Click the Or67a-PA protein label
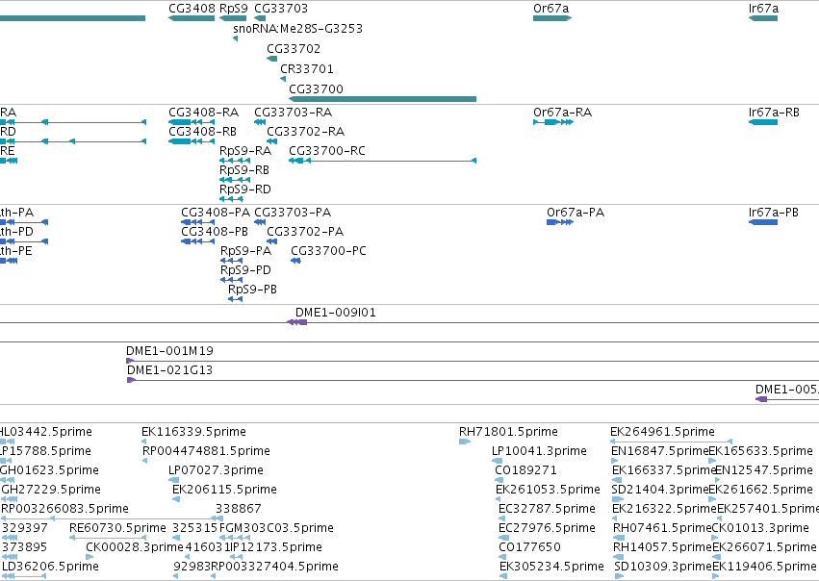Viewport: 819px width, 581px height. (576, 213)
